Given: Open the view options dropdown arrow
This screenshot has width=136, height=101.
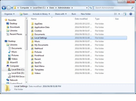Looking at the screenshot, I should tap(119, 14).
